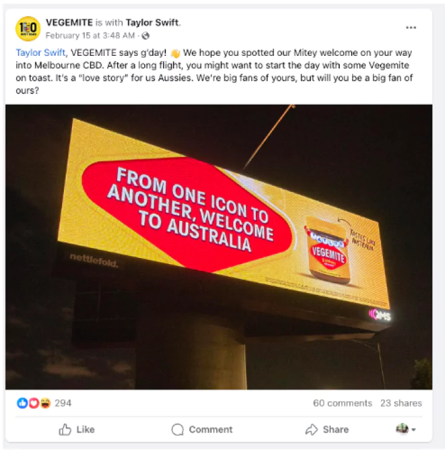Click the thumbs-up icon beside Like
Screen dimensions: 445x450
point(65,430)
